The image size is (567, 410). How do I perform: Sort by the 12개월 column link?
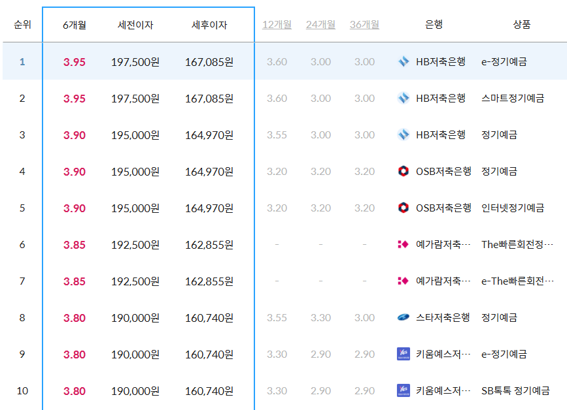click(x=277, y=25)
